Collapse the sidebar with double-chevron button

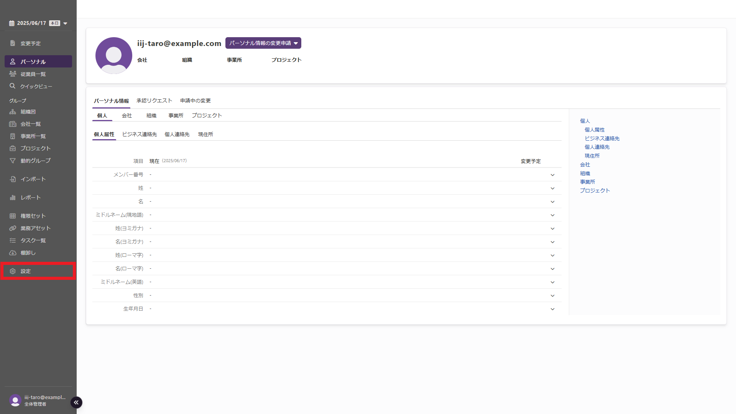click(76, 402)
